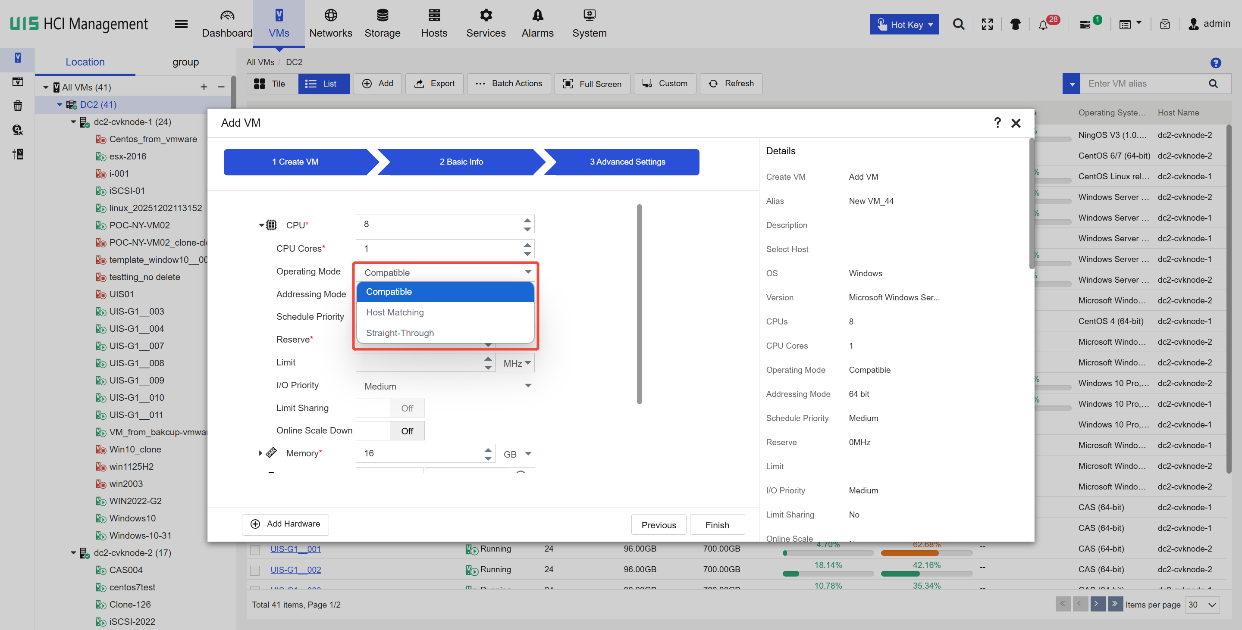Increase the CPU count with up arrow
This screenshot has height=630, width=1242.
(x=527, y=220)
